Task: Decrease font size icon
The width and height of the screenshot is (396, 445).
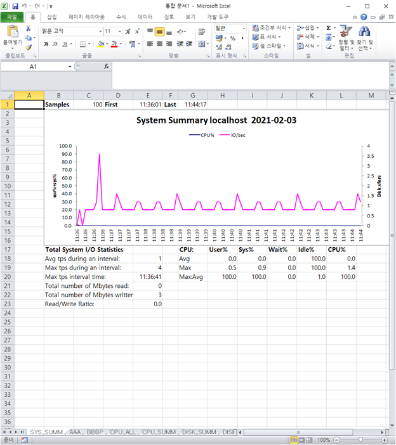Action: [x=137, y=31]
